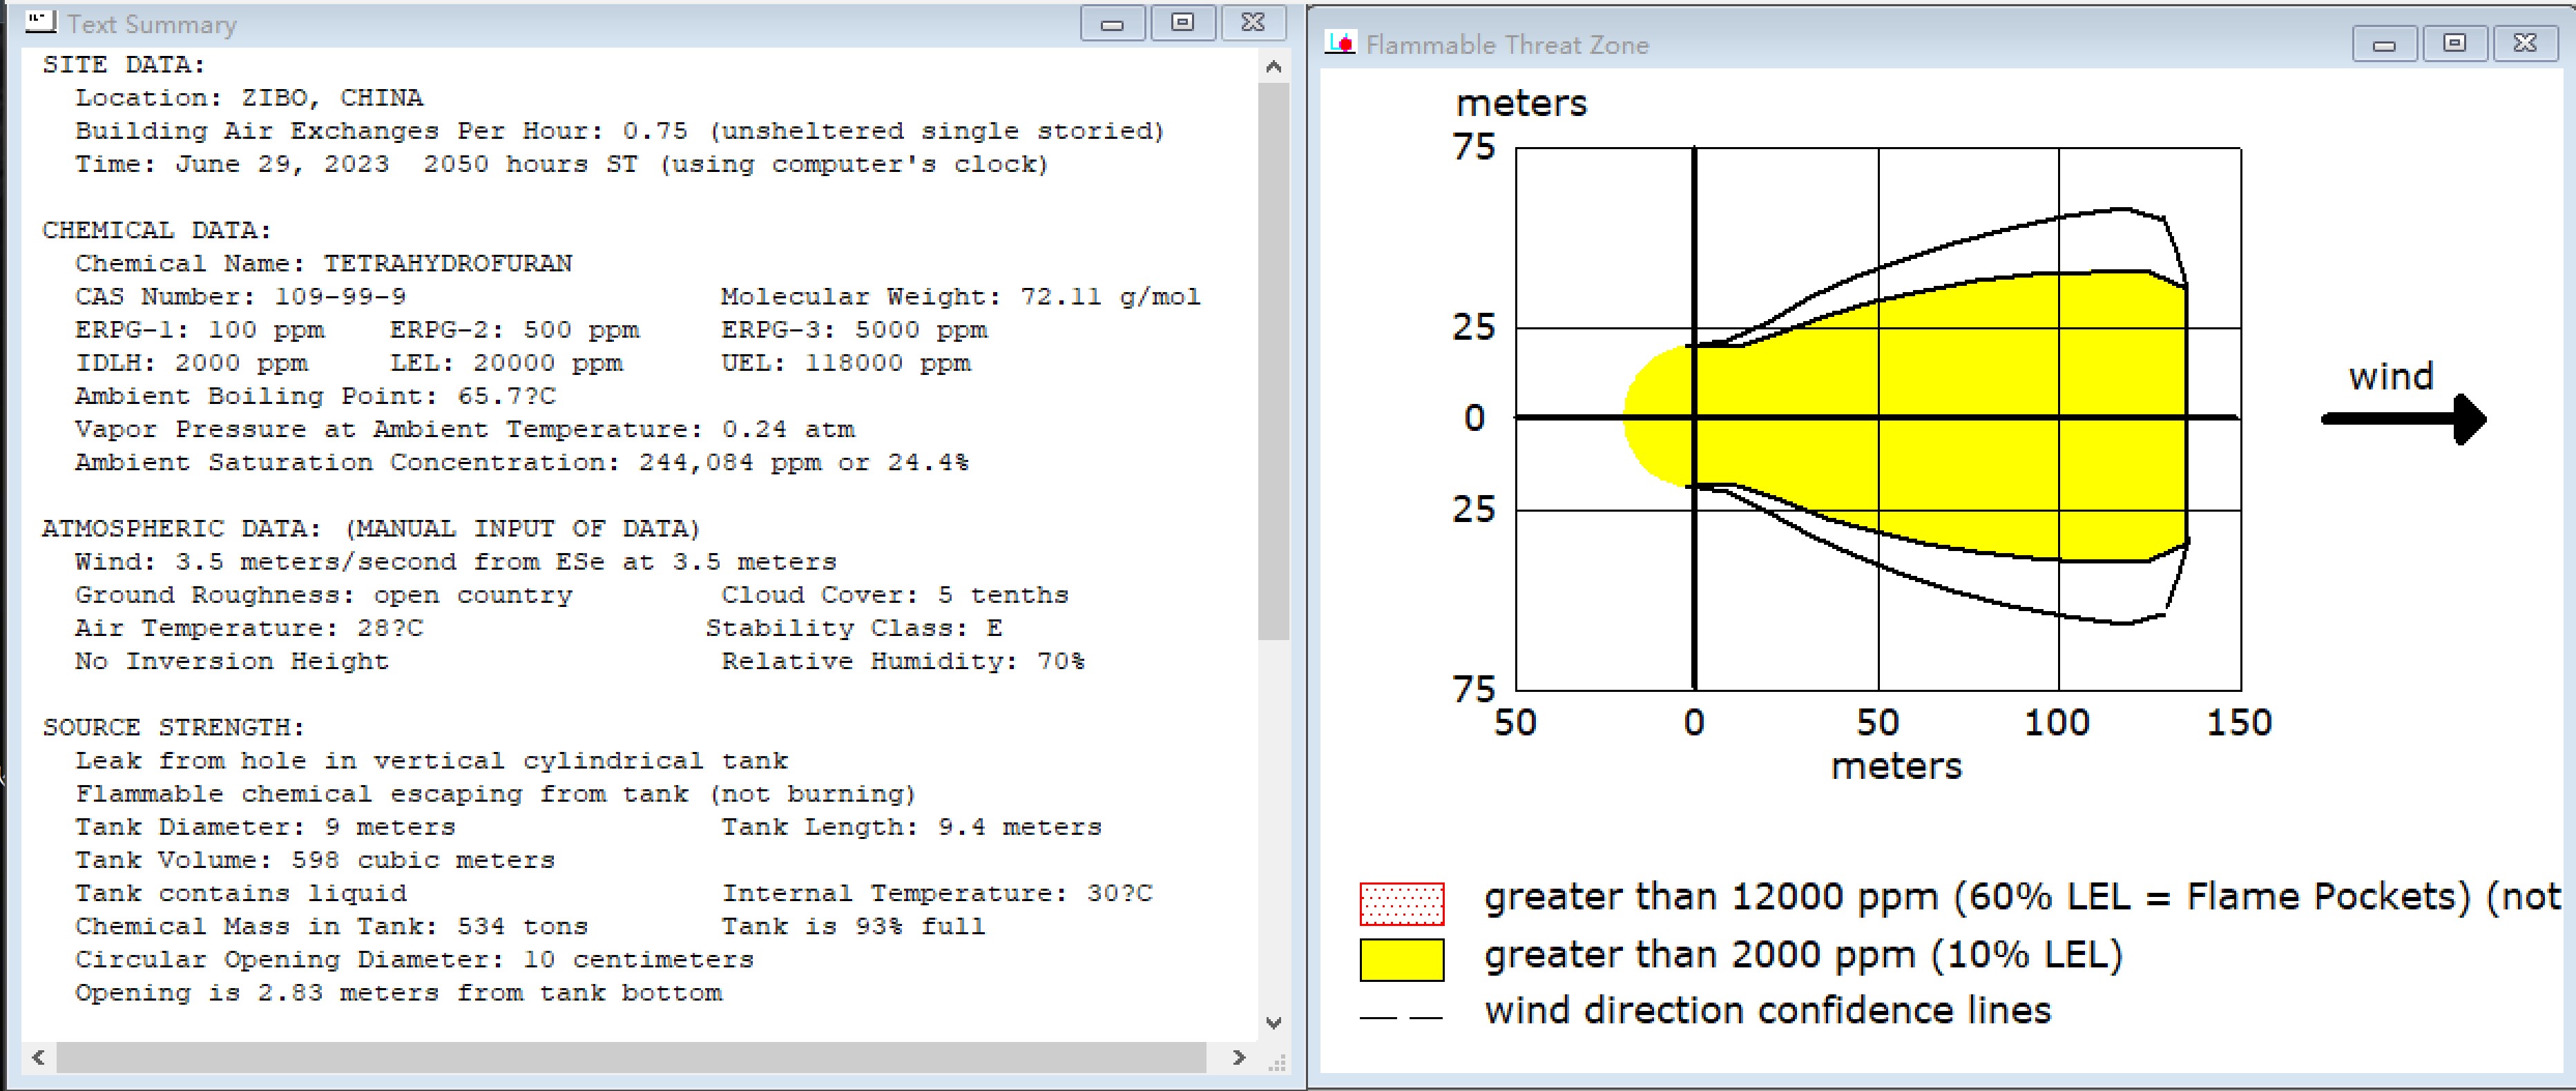This screenshot has width=2576, height=1091.
Task: Minimize the Flammable Threat Zone window
Action: (x=2384, y=44)
